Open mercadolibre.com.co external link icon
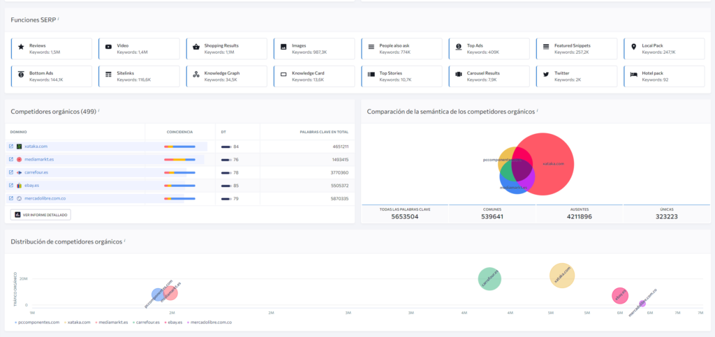Screen dimensions: 715x337 (11, 199)
